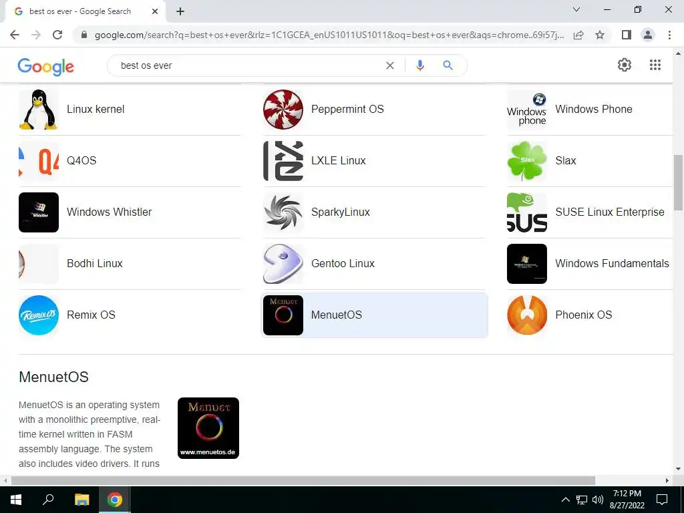The width and height of the screenshot is (684, 513).
Task: Click the Remix OS blue logo
Action: coord(38,315)
